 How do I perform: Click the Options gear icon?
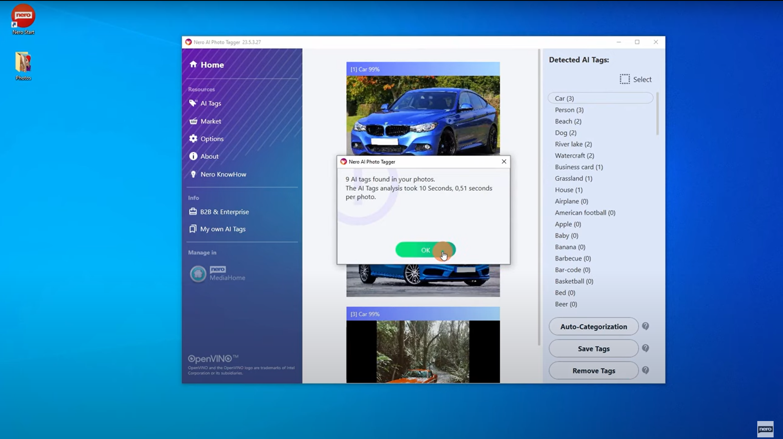[x=193, y=139]
